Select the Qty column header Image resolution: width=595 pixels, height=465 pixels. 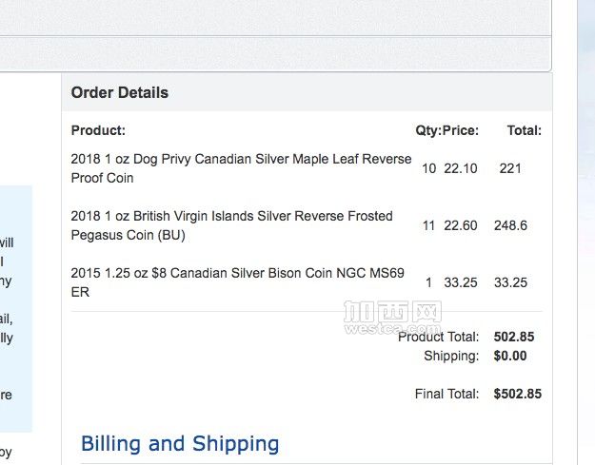click(428, 130)
